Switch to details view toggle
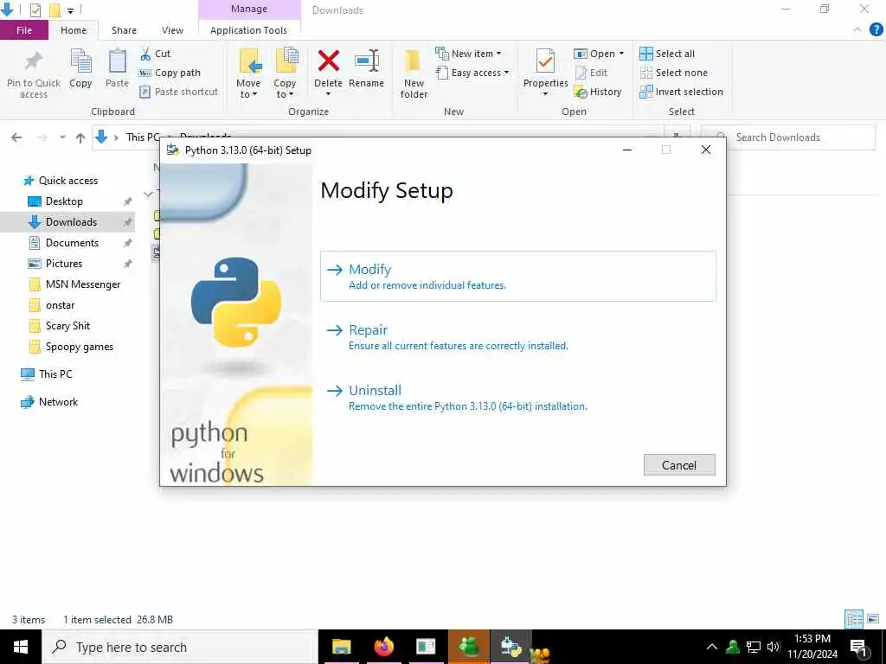This screenshot has width=886, height=664. (x=854, y=619)
